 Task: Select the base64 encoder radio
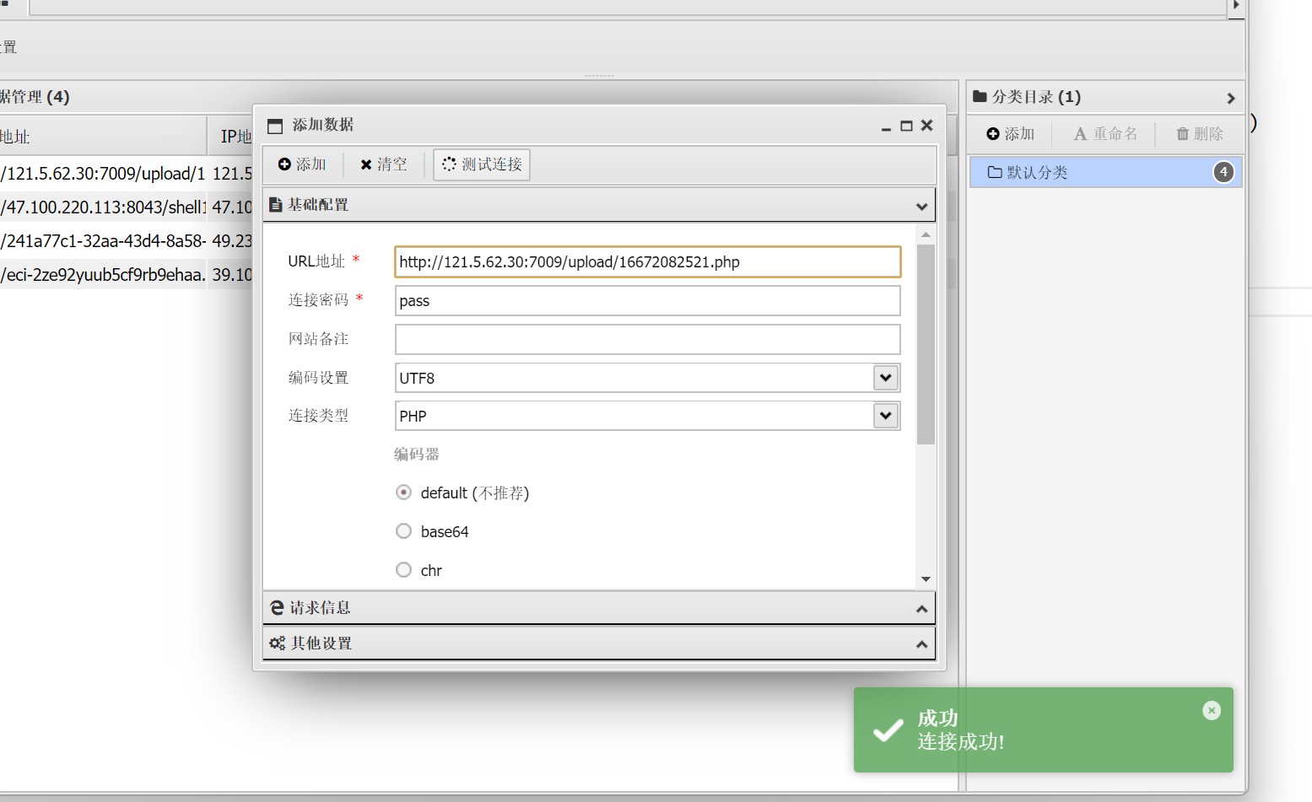click(x=404, y=531)
